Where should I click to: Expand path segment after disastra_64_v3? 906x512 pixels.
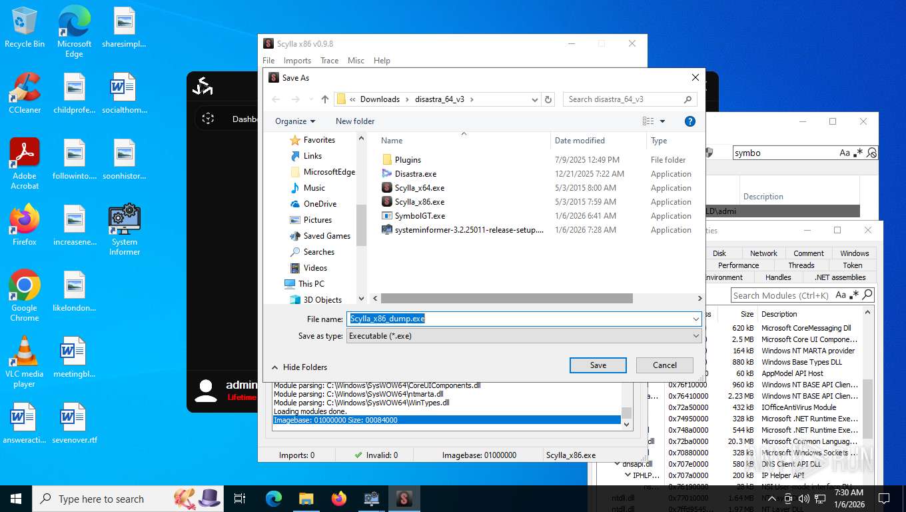(472, 99)
